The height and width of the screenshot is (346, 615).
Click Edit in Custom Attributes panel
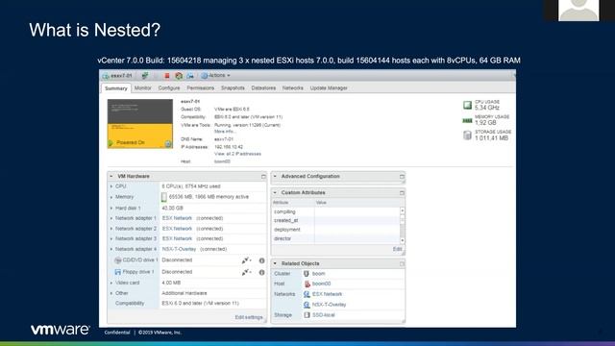[x=397, y=249]
